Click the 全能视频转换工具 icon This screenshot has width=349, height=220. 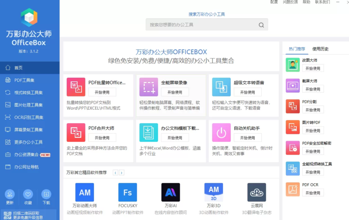[x=293, y=168]
